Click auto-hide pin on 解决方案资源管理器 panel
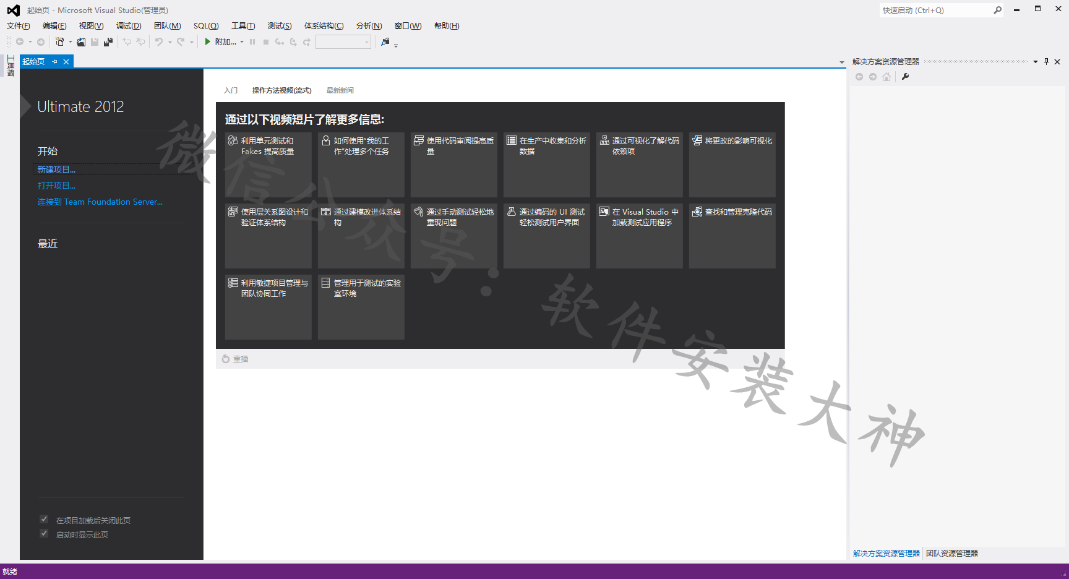This screenshot has width=1069, height=579. pos(1046,61)
